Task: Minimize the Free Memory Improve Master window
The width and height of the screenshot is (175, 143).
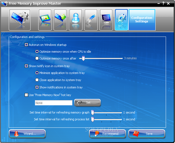Action: click(x=159, y=4)
